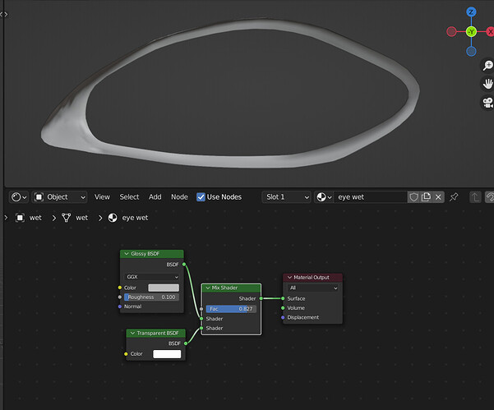494x410 pixels.
Task: Click the Transparent Color input socket
Action: tap(126, 354)
